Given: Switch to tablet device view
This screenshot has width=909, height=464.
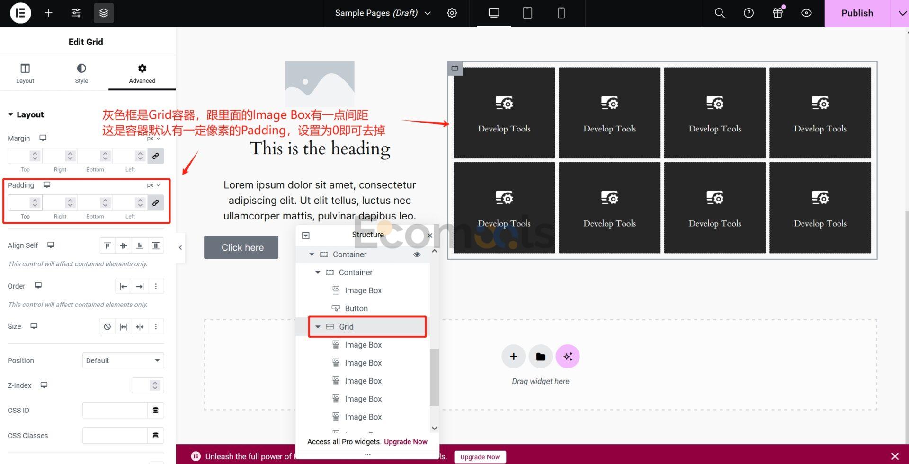Looking at the screenshot, I should click(x=527, y=13).
